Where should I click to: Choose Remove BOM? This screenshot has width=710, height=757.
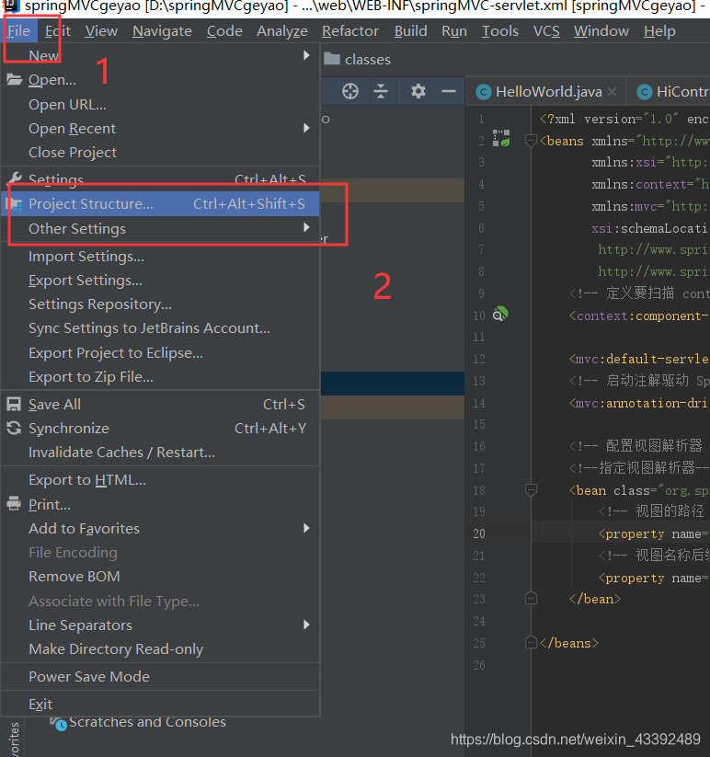click(x=160, y=577)
